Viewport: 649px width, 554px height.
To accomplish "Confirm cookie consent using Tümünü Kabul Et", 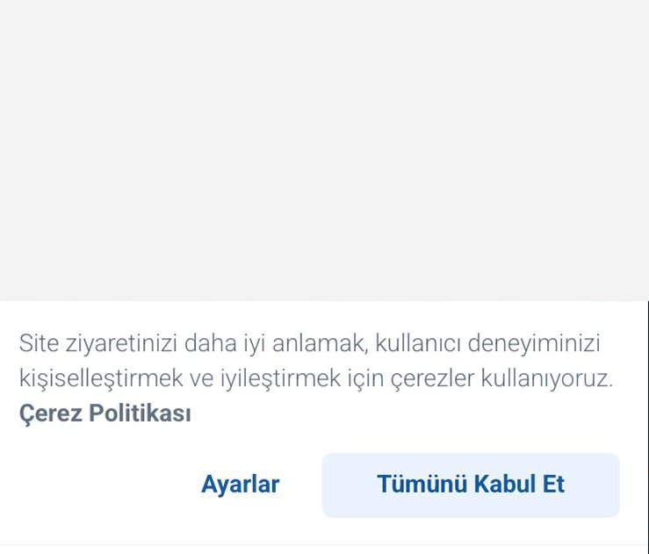I will click(x=471, y=485).
